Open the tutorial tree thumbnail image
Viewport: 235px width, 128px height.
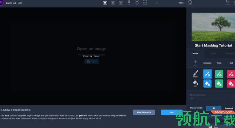(213, 27)
